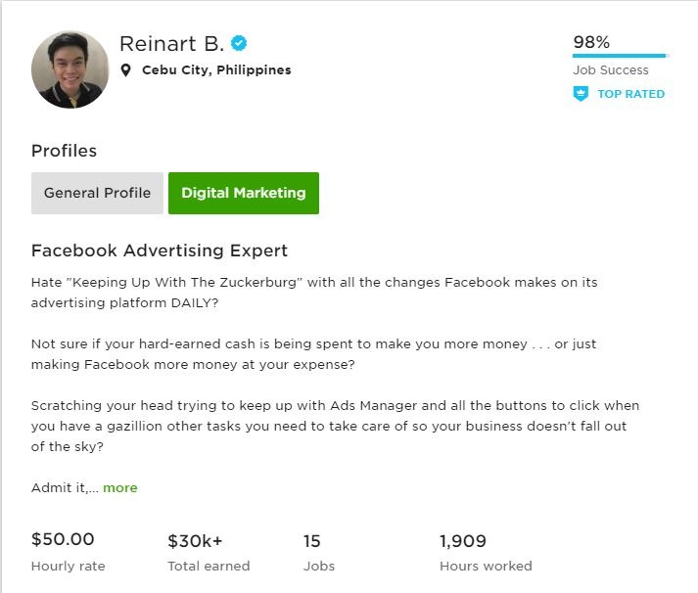Click the Job Success label text
Image resolution: width=698 pixels, height=593 pixels.
(x=610, y=70)
